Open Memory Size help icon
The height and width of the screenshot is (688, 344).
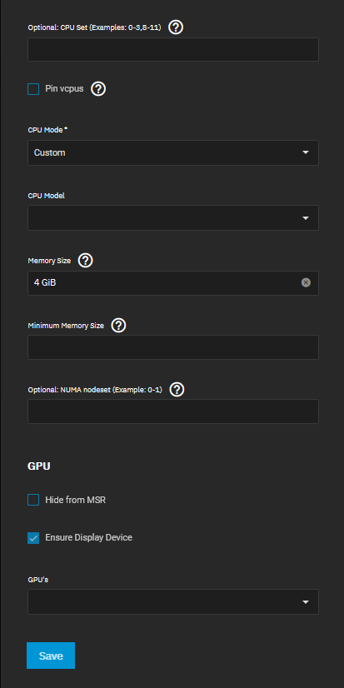pos(86,261)
